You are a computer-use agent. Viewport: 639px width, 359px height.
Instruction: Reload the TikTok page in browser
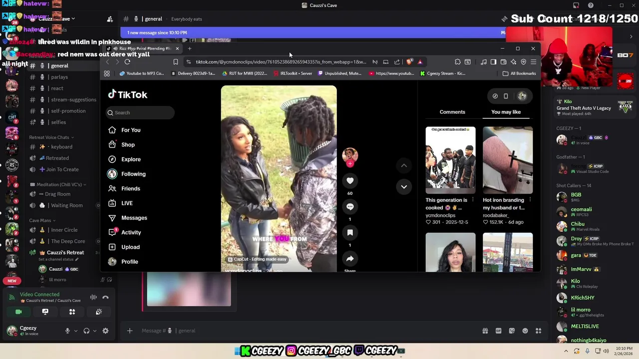[127, 62]
